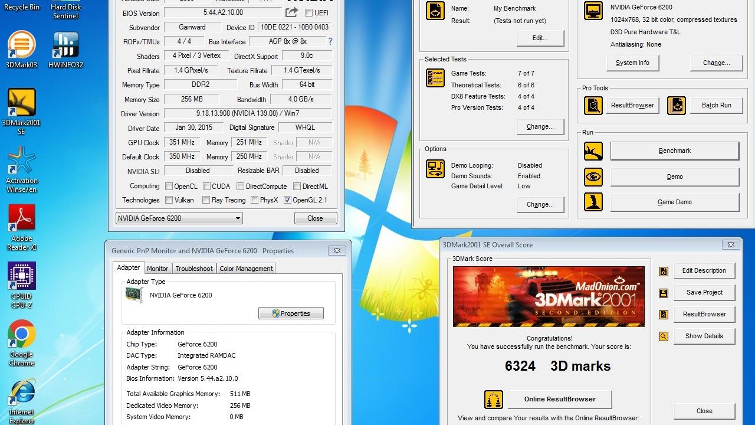Enable the Vulkan checkbox
Screen dimensions: 755x425
coord(169,200)
